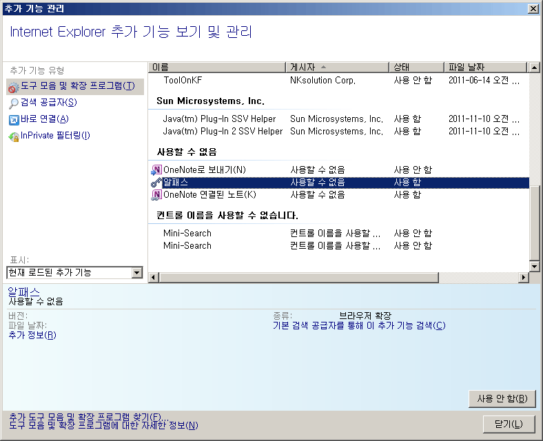Click the horizontal scrollbar left arrow
The height and width of the screenshot is (441, 543).
(x=154, y=277)
